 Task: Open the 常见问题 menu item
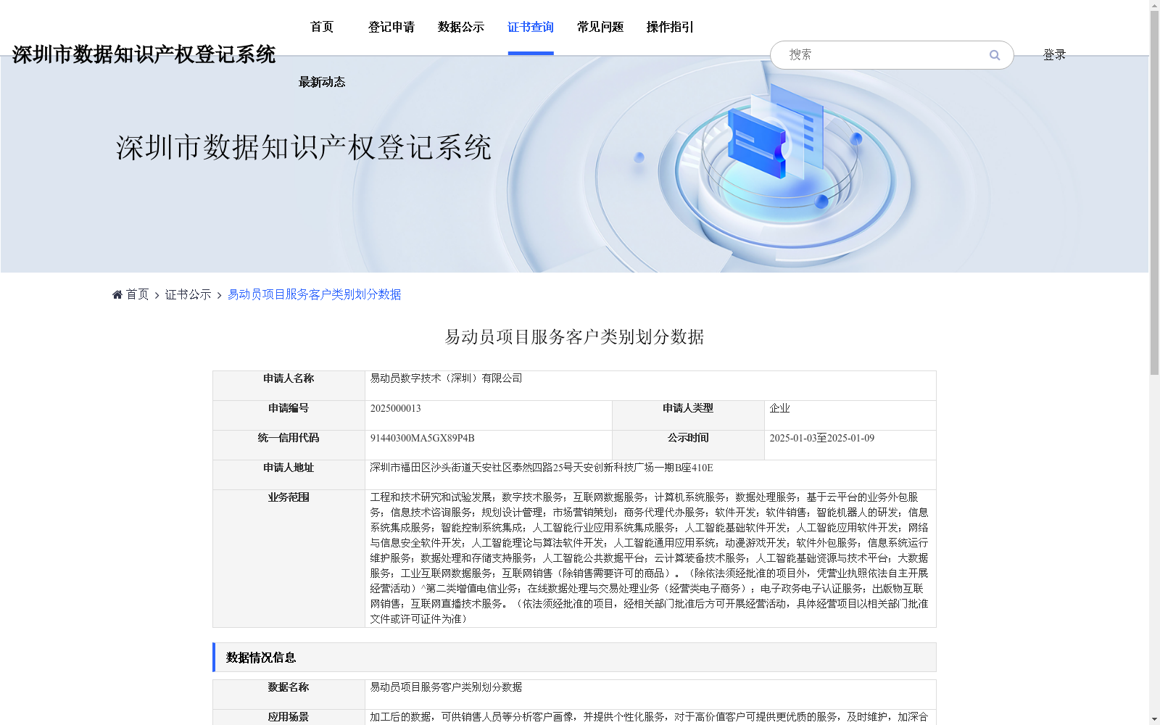600,28
